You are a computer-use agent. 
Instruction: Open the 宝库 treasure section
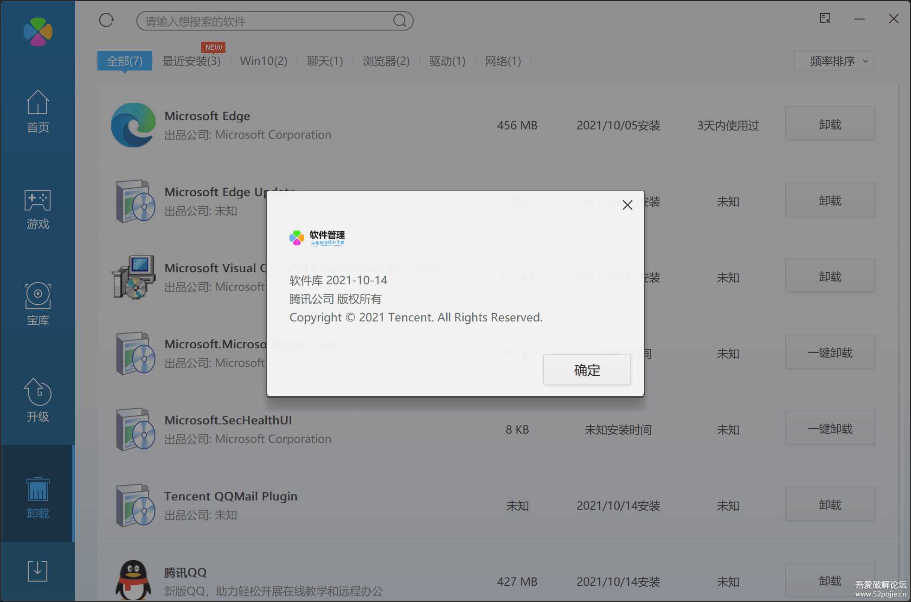point(38,304)
